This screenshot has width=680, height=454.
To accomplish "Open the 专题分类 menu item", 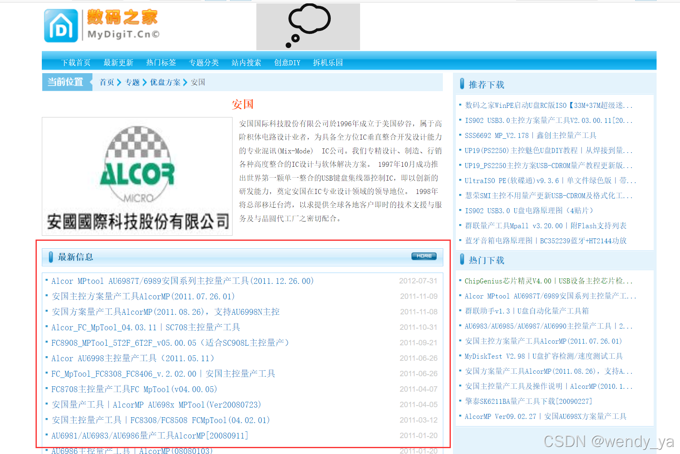I will [204, 63].
